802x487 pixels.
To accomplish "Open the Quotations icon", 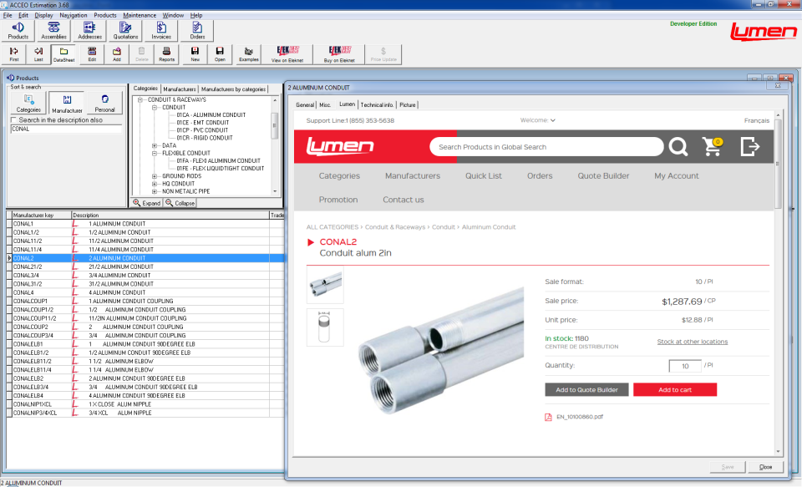I will pos(124,31).
